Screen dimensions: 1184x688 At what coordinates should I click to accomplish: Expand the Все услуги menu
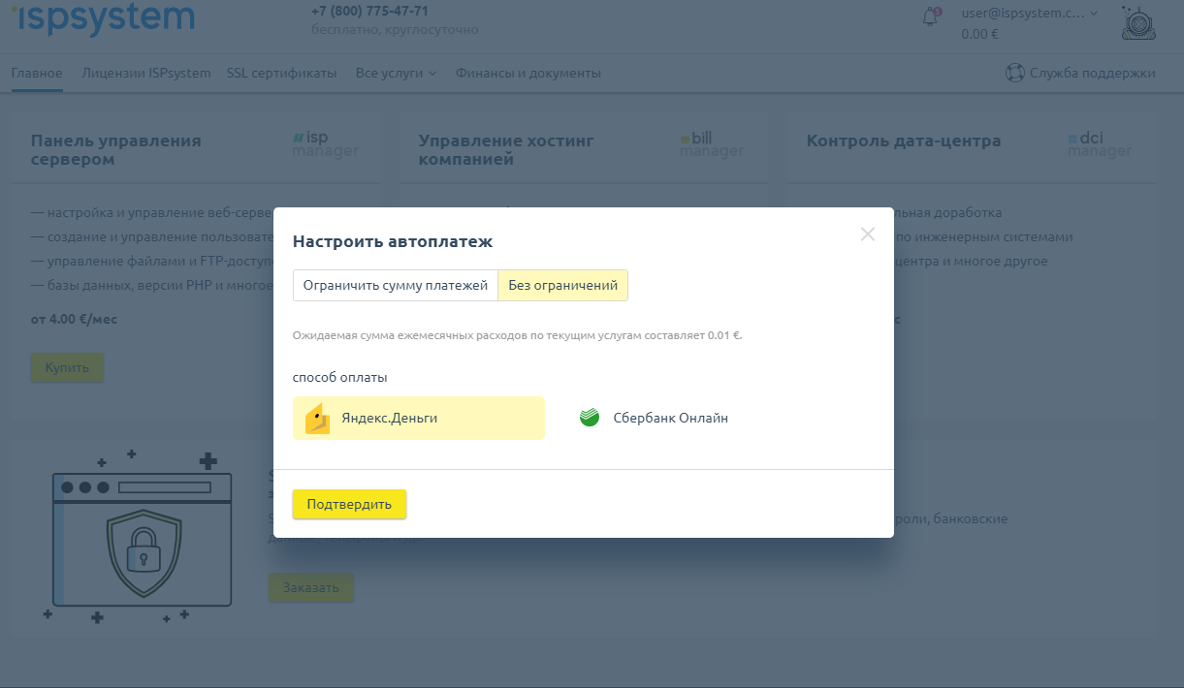point(396,73)
